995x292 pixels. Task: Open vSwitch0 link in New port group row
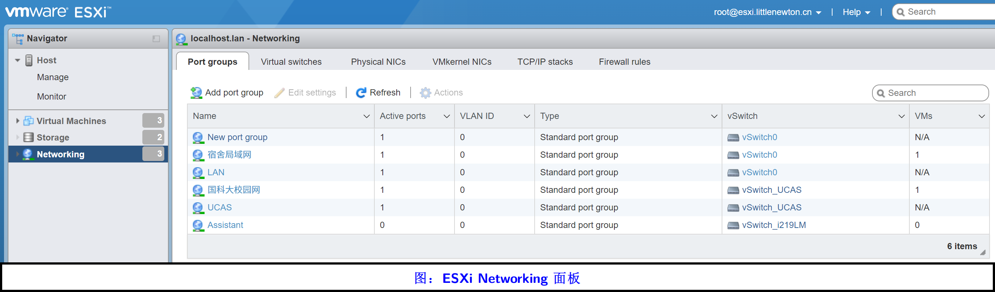click(x=759, y=138)
